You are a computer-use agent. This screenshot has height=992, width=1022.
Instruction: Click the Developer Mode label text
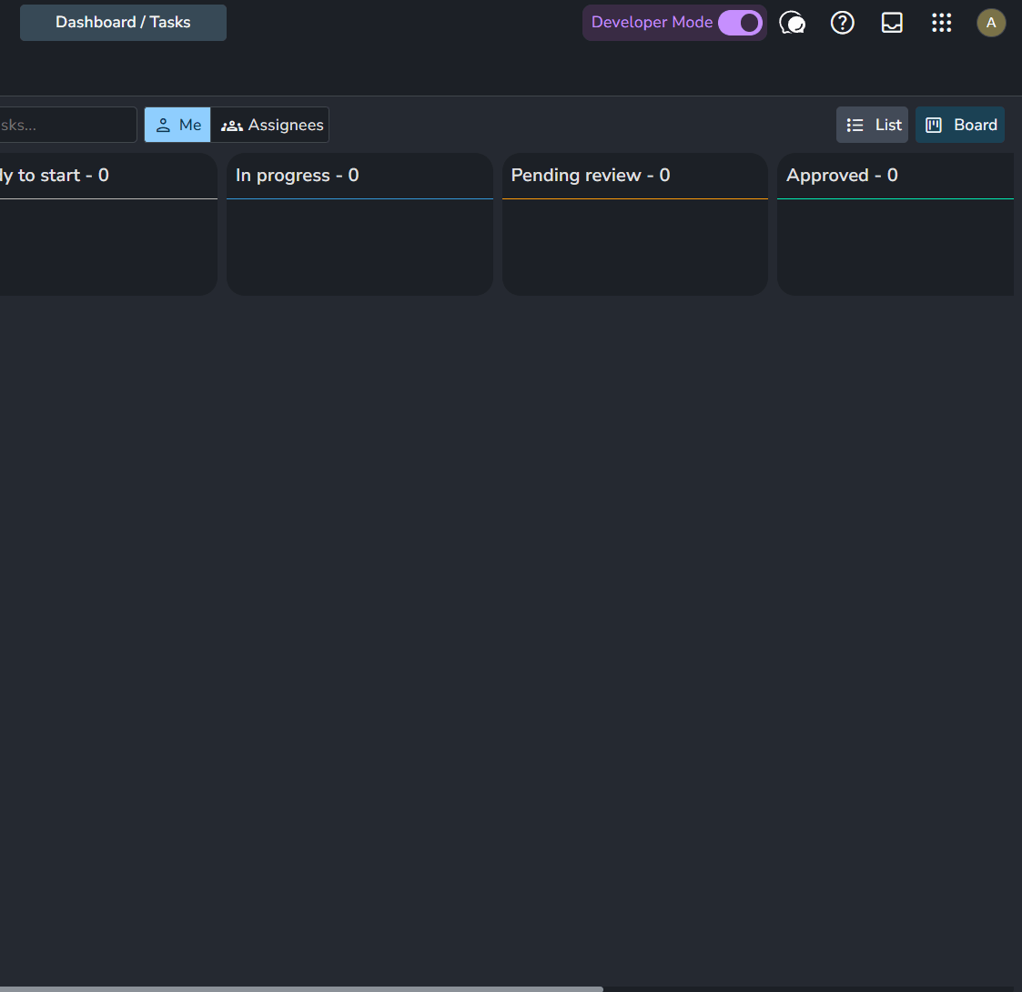(x=652, y=22)
